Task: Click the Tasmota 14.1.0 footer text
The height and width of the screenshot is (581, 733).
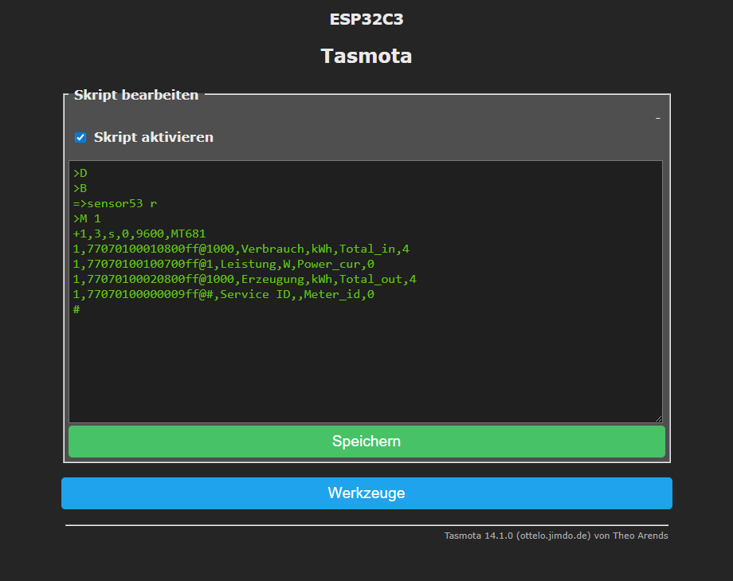Action: (556, 536)
